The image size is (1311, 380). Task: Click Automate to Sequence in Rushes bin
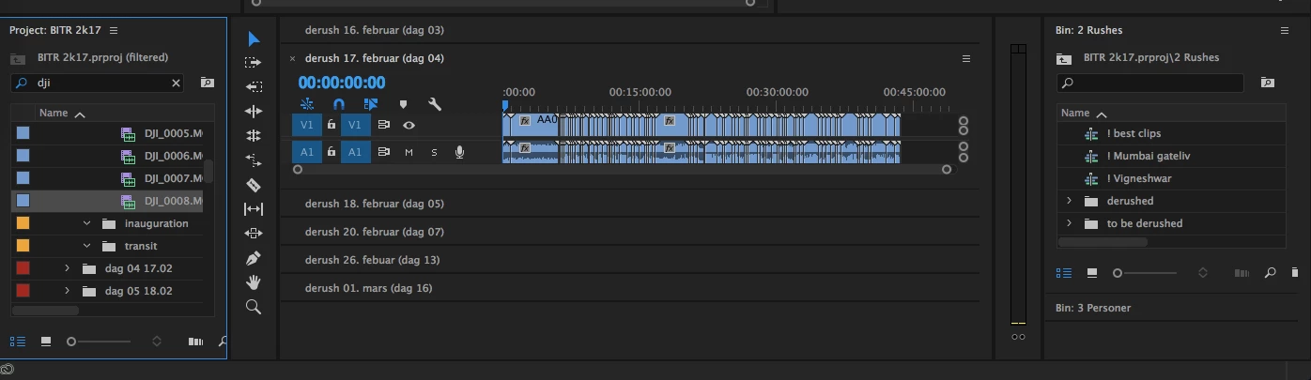coord(1242,273)
